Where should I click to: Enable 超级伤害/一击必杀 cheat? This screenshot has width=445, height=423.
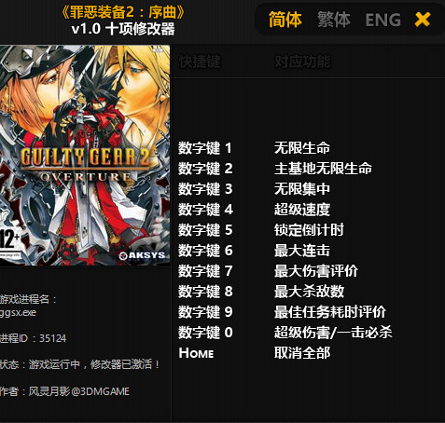coord(333,333)
